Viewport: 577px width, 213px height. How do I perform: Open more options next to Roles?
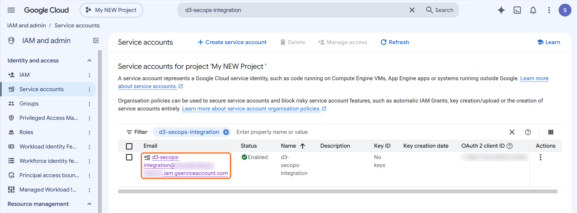click(x=89, y=133)
